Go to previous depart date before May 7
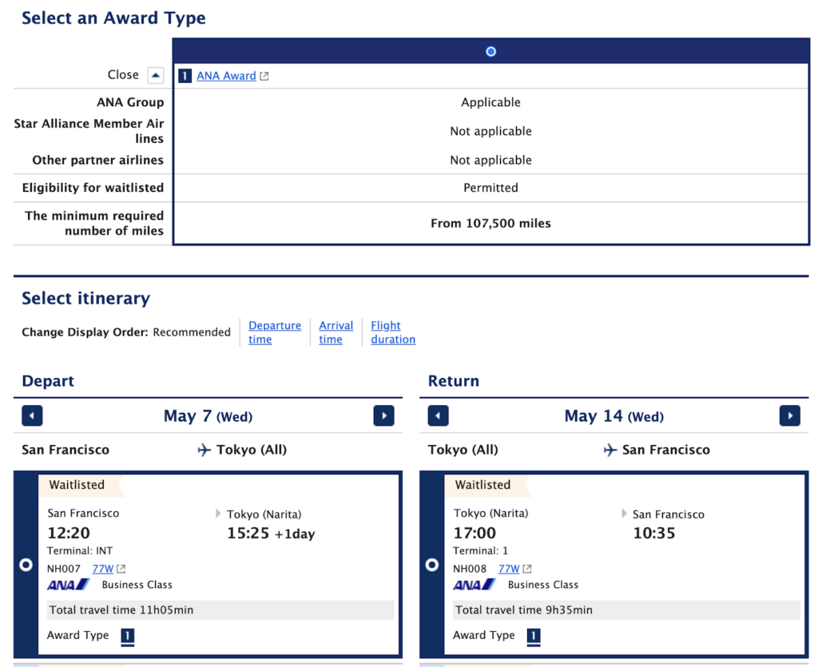818x667 pixels. click(x=32, y=415)
